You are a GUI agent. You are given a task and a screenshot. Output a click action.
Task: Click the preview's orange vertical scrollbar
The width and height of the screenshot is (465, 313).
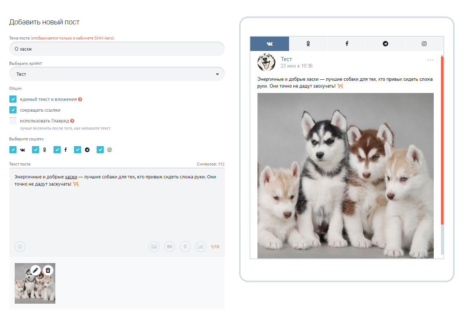pos(442,140)
